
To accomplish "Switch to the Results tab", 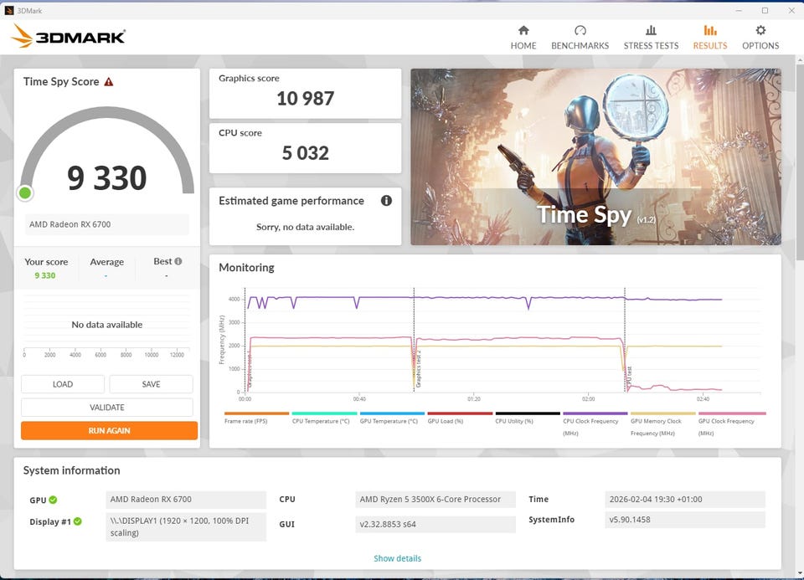I will 709,38.
